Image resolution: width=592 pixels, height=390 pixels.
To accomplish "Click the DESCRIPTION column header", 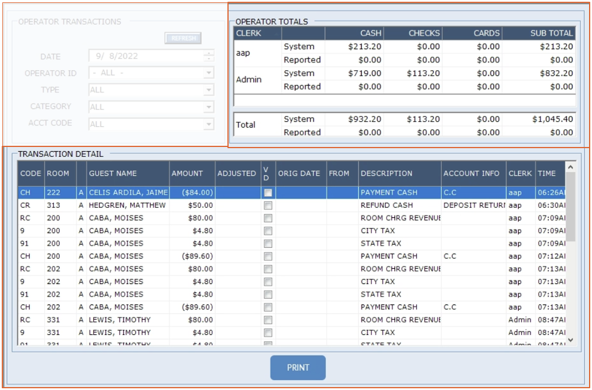I will [x=386, y=173].
